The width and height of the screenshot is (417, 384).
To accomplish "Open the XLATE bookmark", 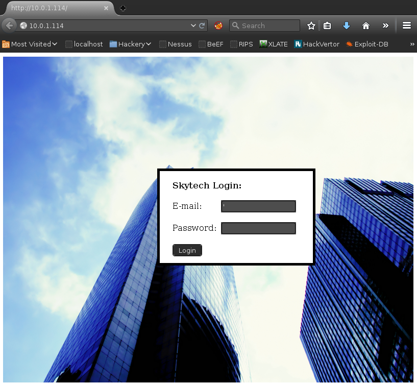I will [274, 44].
